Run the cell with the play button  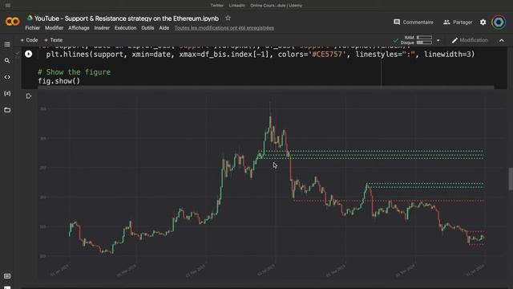click(29, 54)
